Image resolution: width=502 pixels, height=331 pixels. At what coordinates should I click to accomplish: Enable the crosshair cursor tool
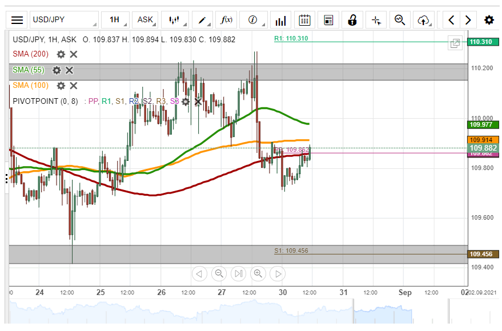(376, 20)
